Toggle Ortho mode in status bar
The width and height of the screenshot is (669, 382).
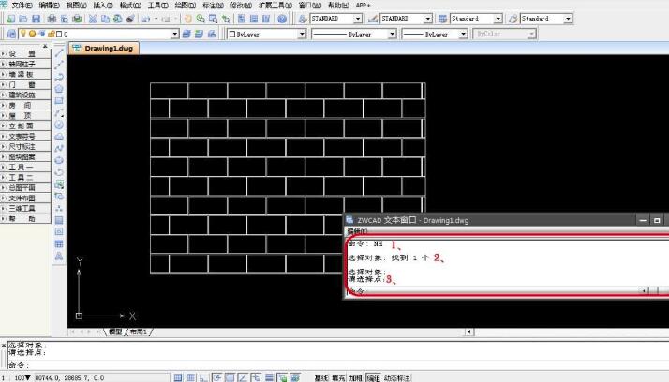(x=204, y=377)
